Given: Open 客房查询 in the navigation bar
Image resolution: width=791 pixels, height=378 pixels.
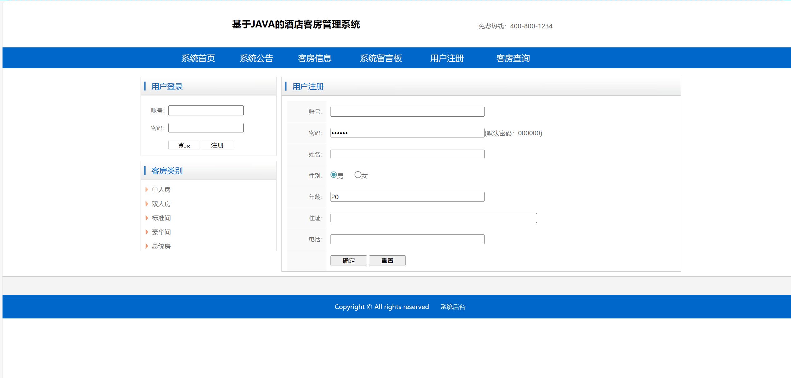Looking at the screenshot, I should 513,58.
